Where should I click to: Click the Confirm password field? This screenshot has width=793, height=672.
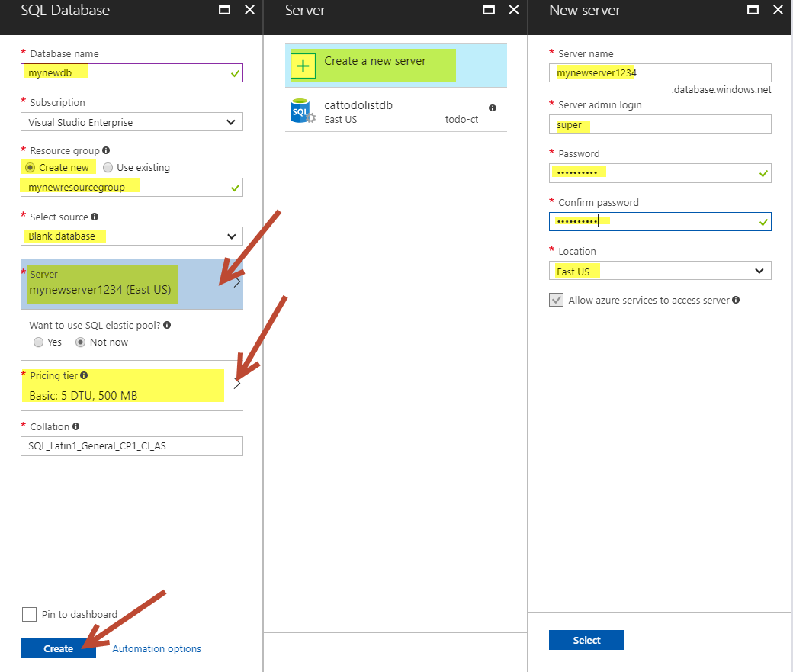click(x=660, y=222)
